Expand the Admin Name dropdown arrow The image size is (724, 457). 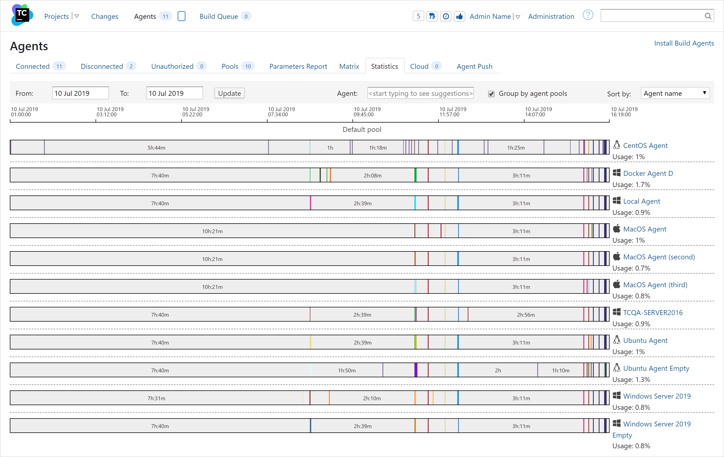point(518,17)
